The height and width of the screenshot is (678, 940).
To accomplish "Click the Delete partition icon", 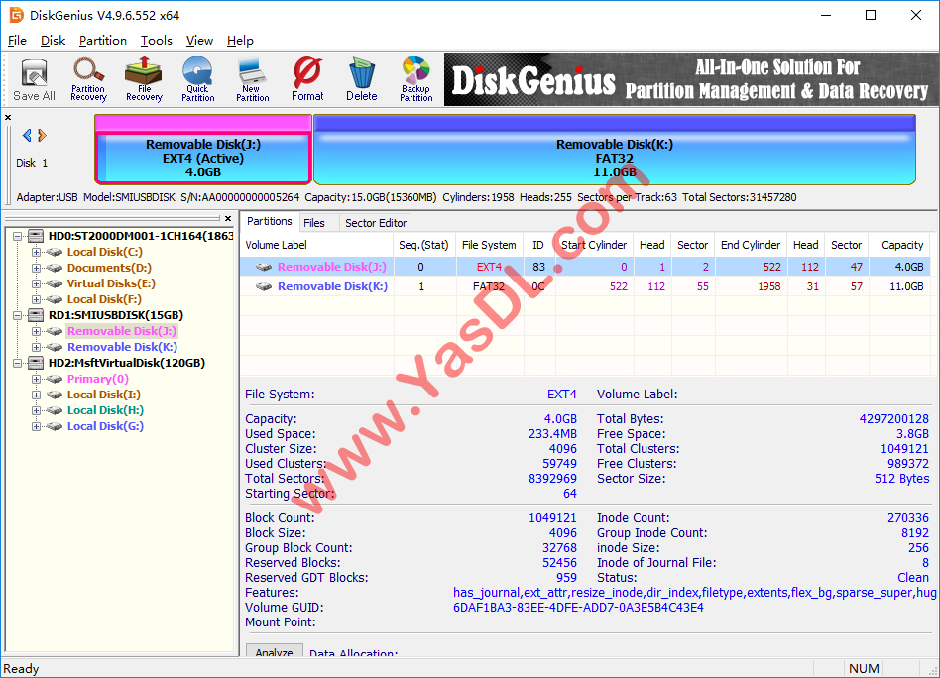I will click(x=362, y=79).
